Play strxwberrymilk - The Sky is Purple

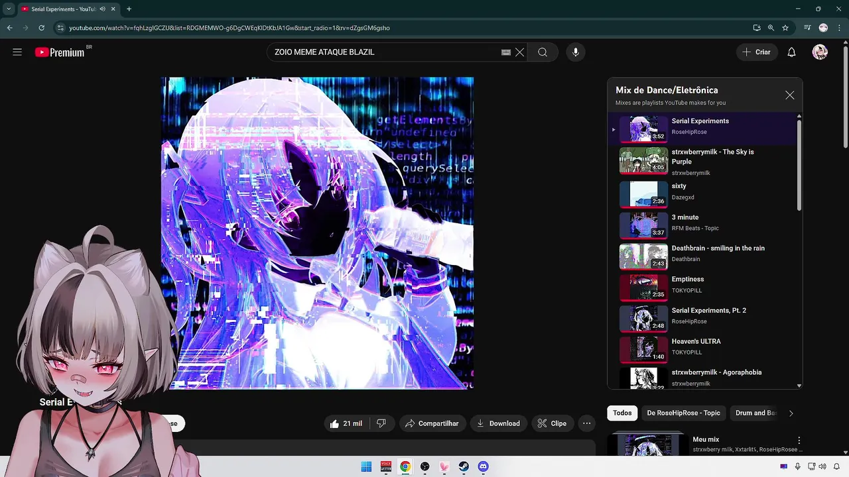pyautogui.click(x=702, y=162)
